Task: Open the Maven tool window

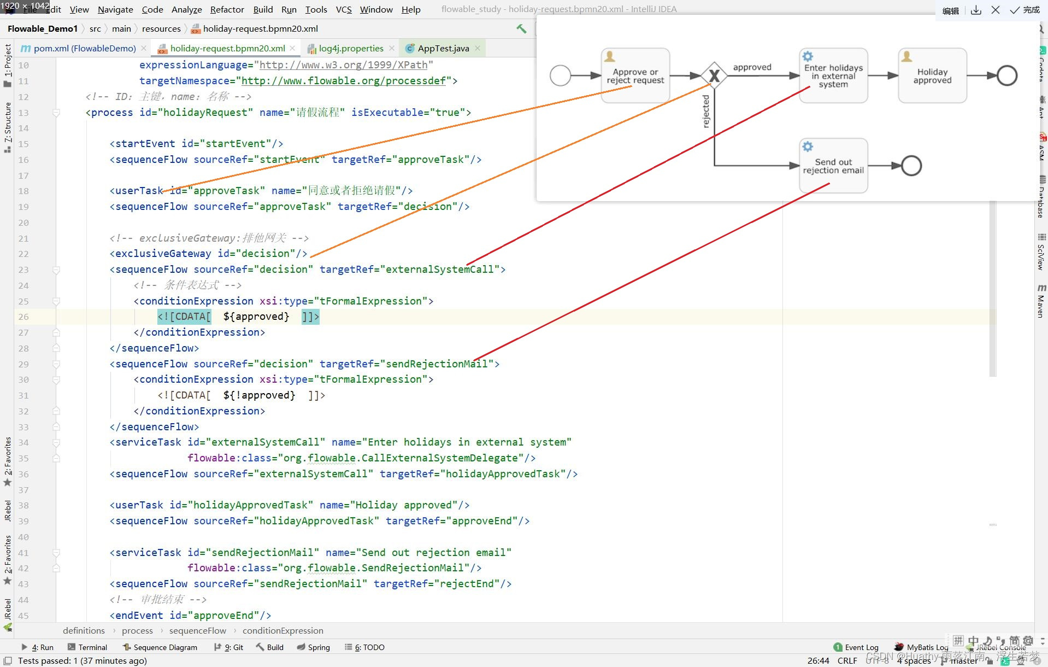Action: point(1041,301)
